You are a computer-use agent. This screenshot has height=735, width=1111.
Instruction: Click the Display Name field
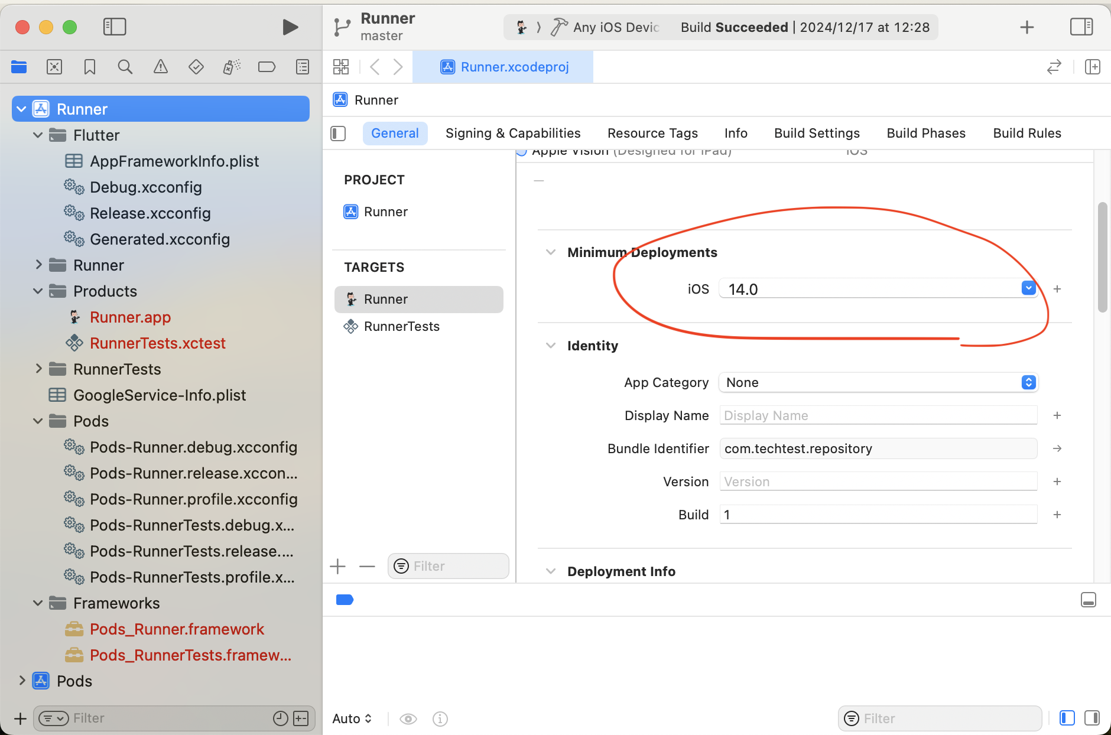878,415
